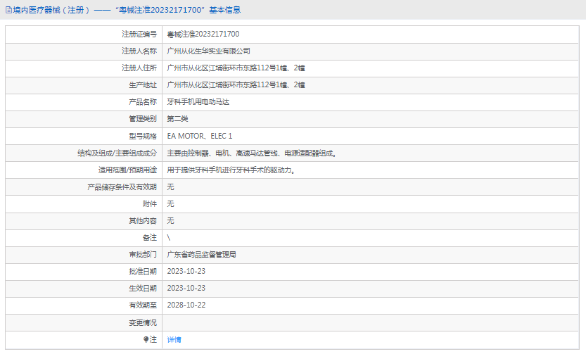Click the 生产地址 label

[143, 84]
